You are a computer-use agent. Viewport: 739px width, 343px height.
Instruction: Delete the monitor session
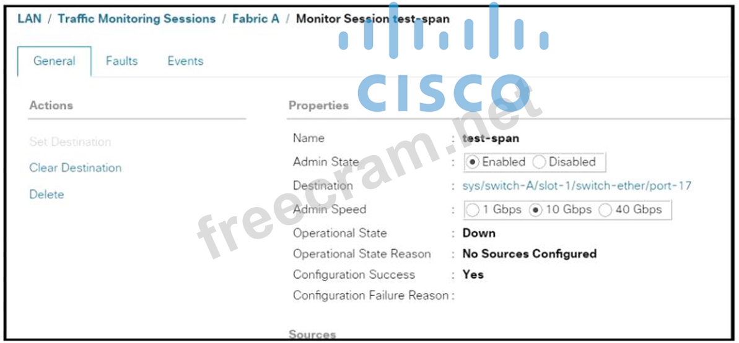(x=46, y=195)
